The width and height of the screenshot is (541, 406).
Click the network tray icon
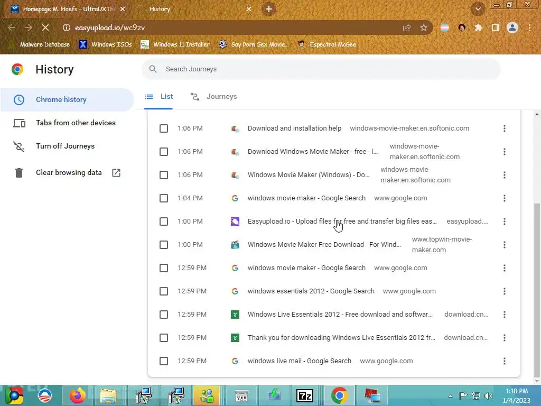click(476, 396)
